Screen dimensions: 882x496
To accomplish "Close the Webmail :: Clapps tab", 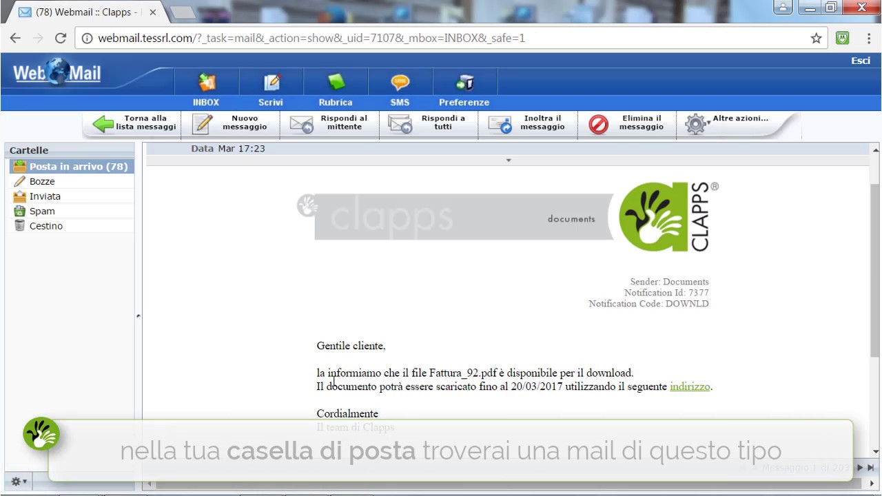I will click(x=152, y=12).
